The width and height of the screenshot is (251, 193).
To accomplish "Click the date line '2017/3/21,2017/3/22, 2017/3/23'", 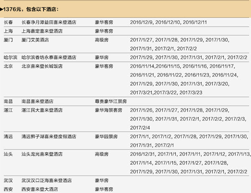I will tap(166, 93).
